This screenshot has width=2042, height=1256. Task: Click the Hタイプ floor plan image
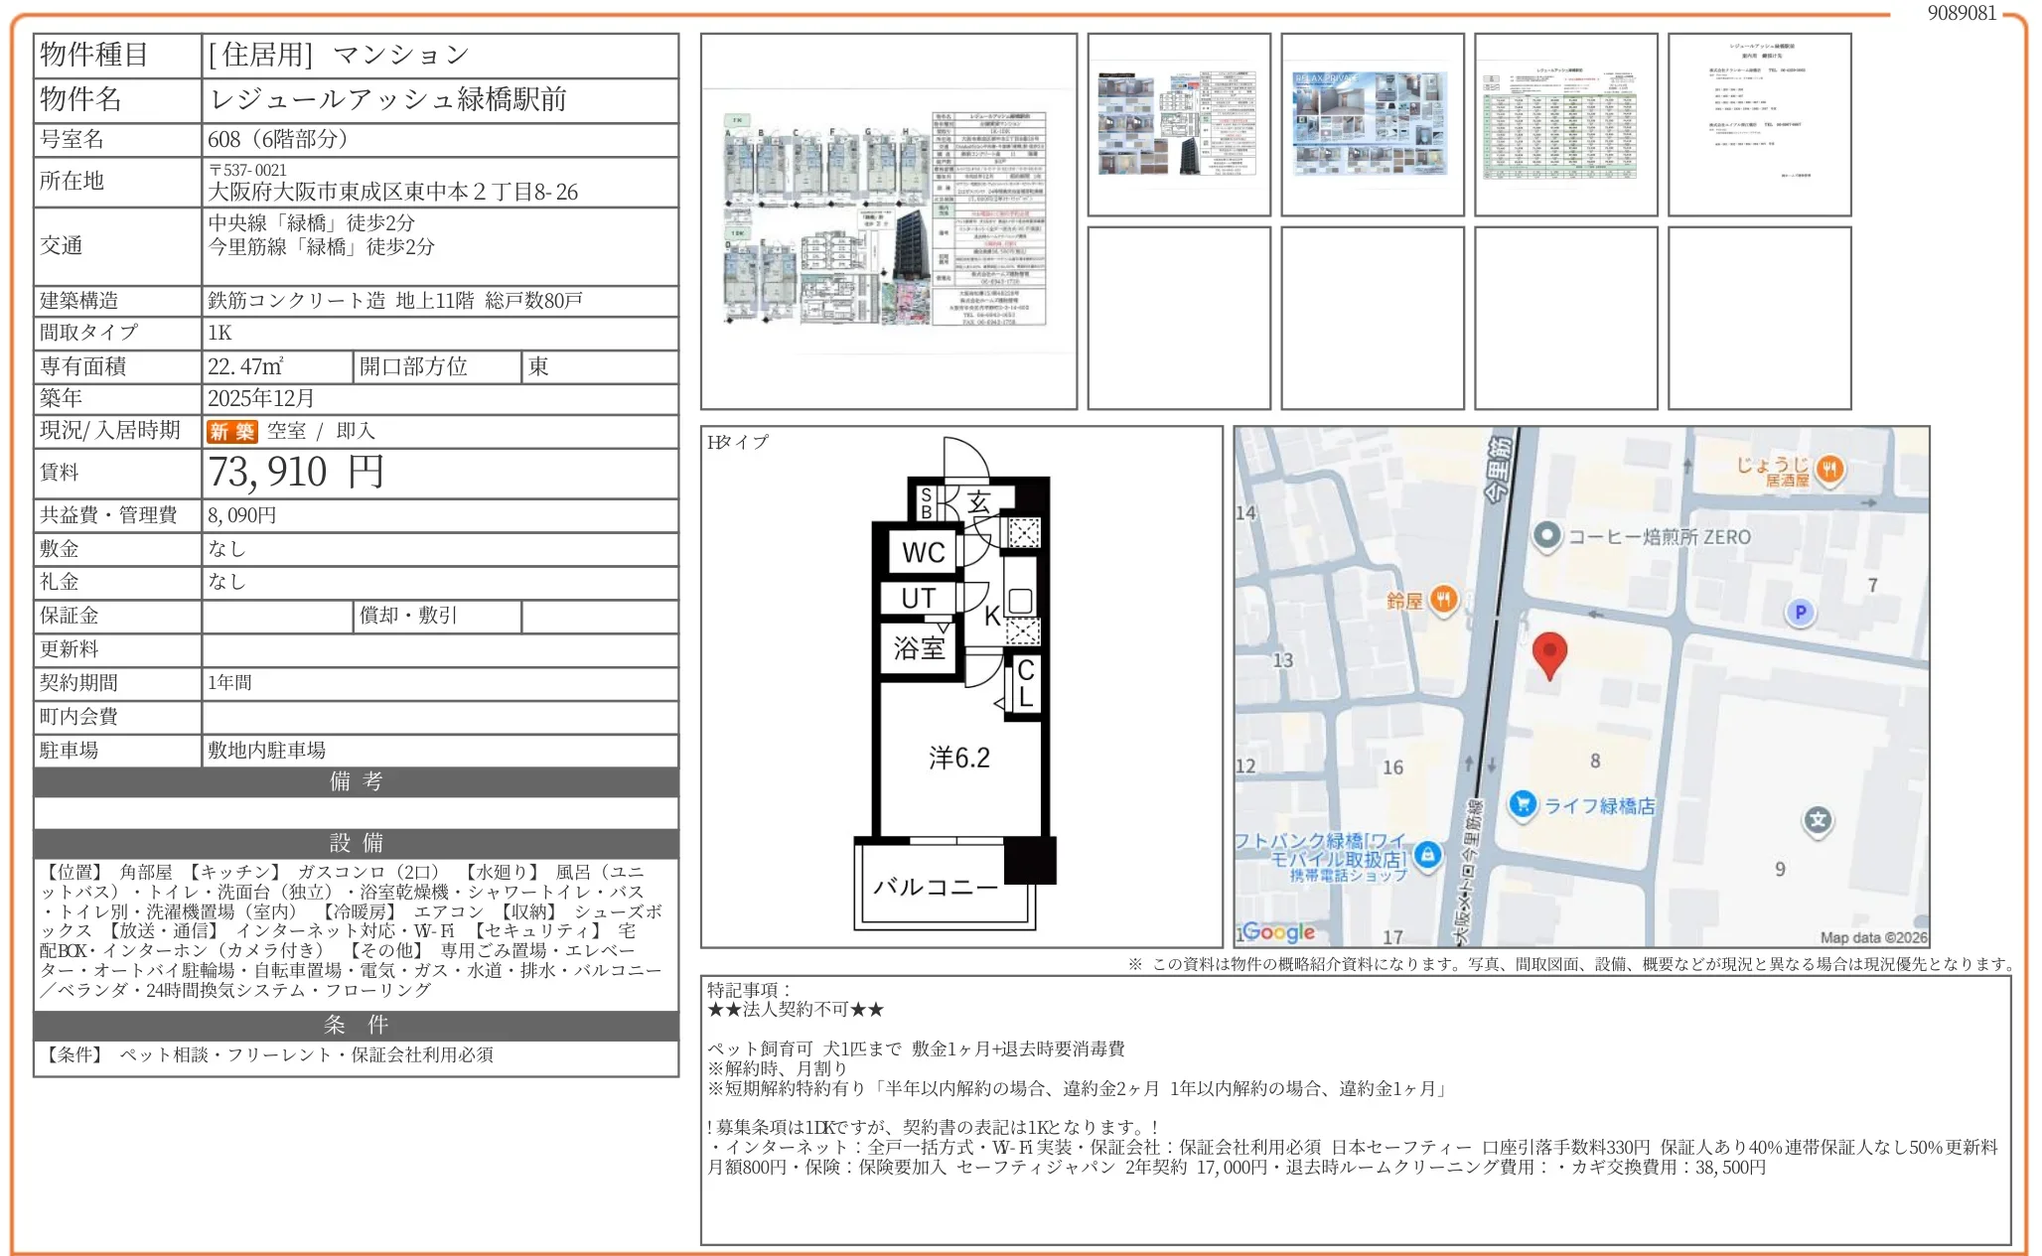(960, 687)
